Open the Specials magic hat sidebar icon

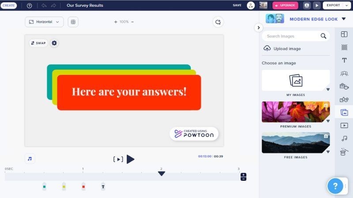[x=344, y=152]
